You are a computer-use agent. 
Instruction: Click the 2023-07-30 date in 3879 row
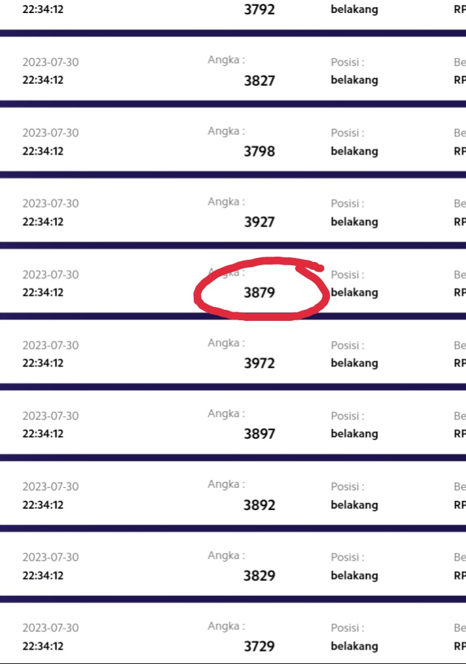coord(50,274)
